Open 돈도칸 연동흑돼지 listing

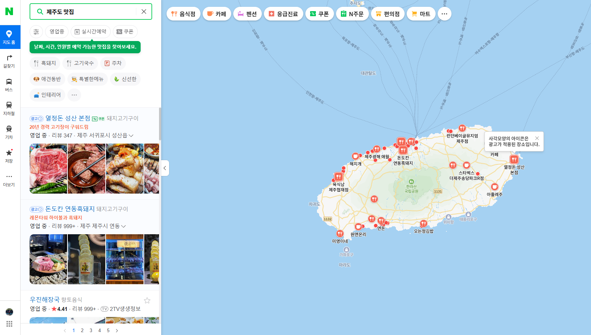(70, 209)
